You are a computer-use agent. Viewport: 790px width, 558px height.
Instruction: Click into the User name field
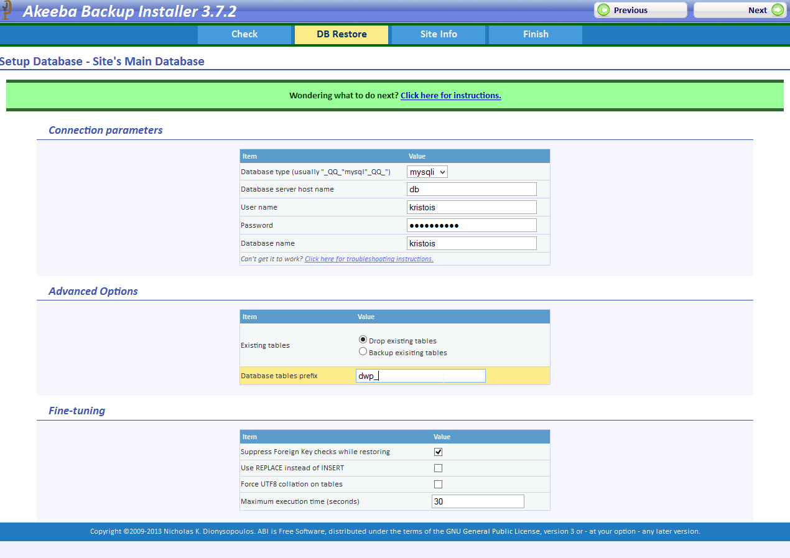[x=472, y=207]
